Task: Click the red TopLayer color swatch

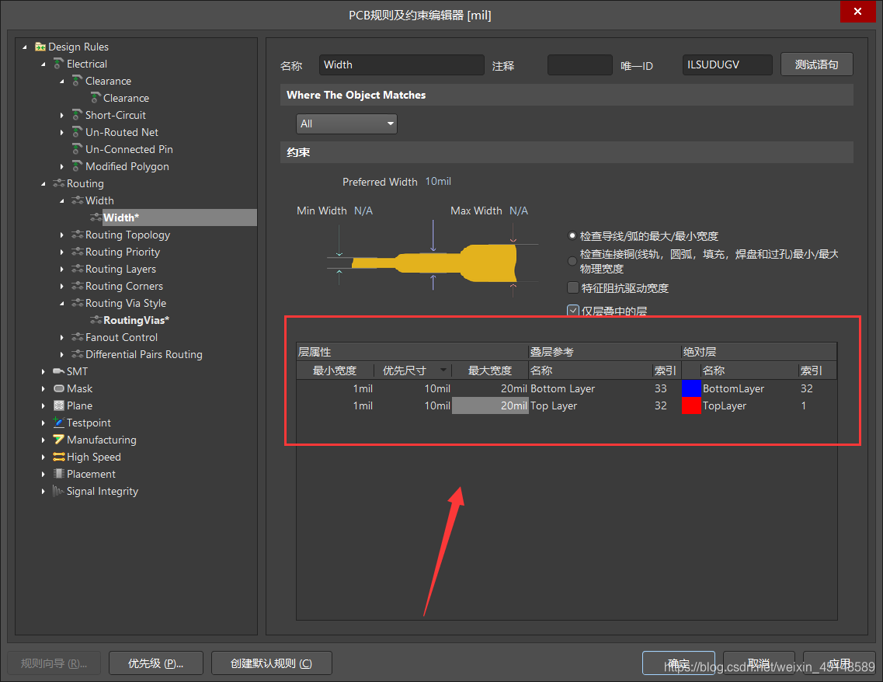Action: pyautogui.click(x=691, y=406)
